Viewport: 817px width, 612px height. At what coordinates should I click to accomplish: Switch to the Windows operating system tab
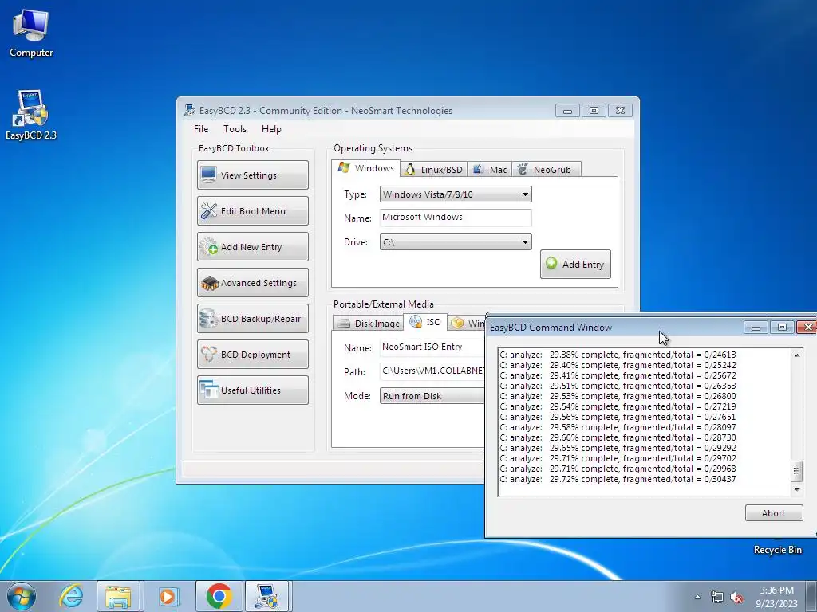(365, 168)
